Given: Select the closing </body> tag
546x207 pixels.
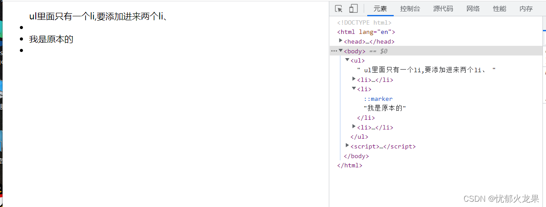Looking at the screenshot, I should point(356,156).
